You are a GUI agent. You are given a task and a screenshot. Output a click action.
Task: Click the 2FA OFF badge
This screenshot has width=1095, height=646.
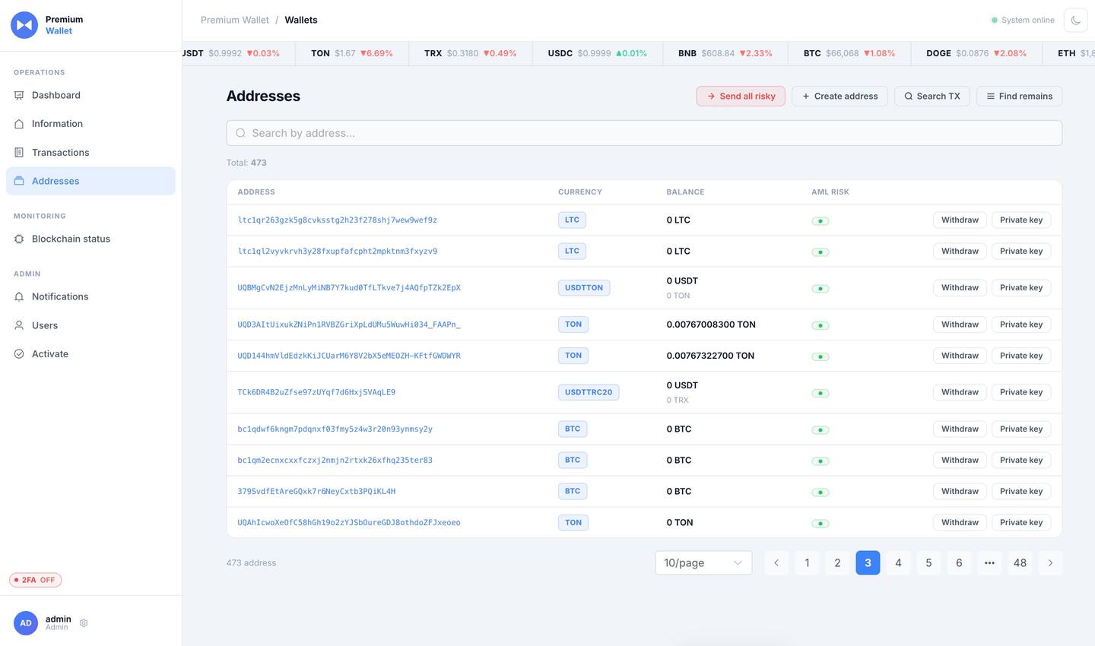[36, 580]
